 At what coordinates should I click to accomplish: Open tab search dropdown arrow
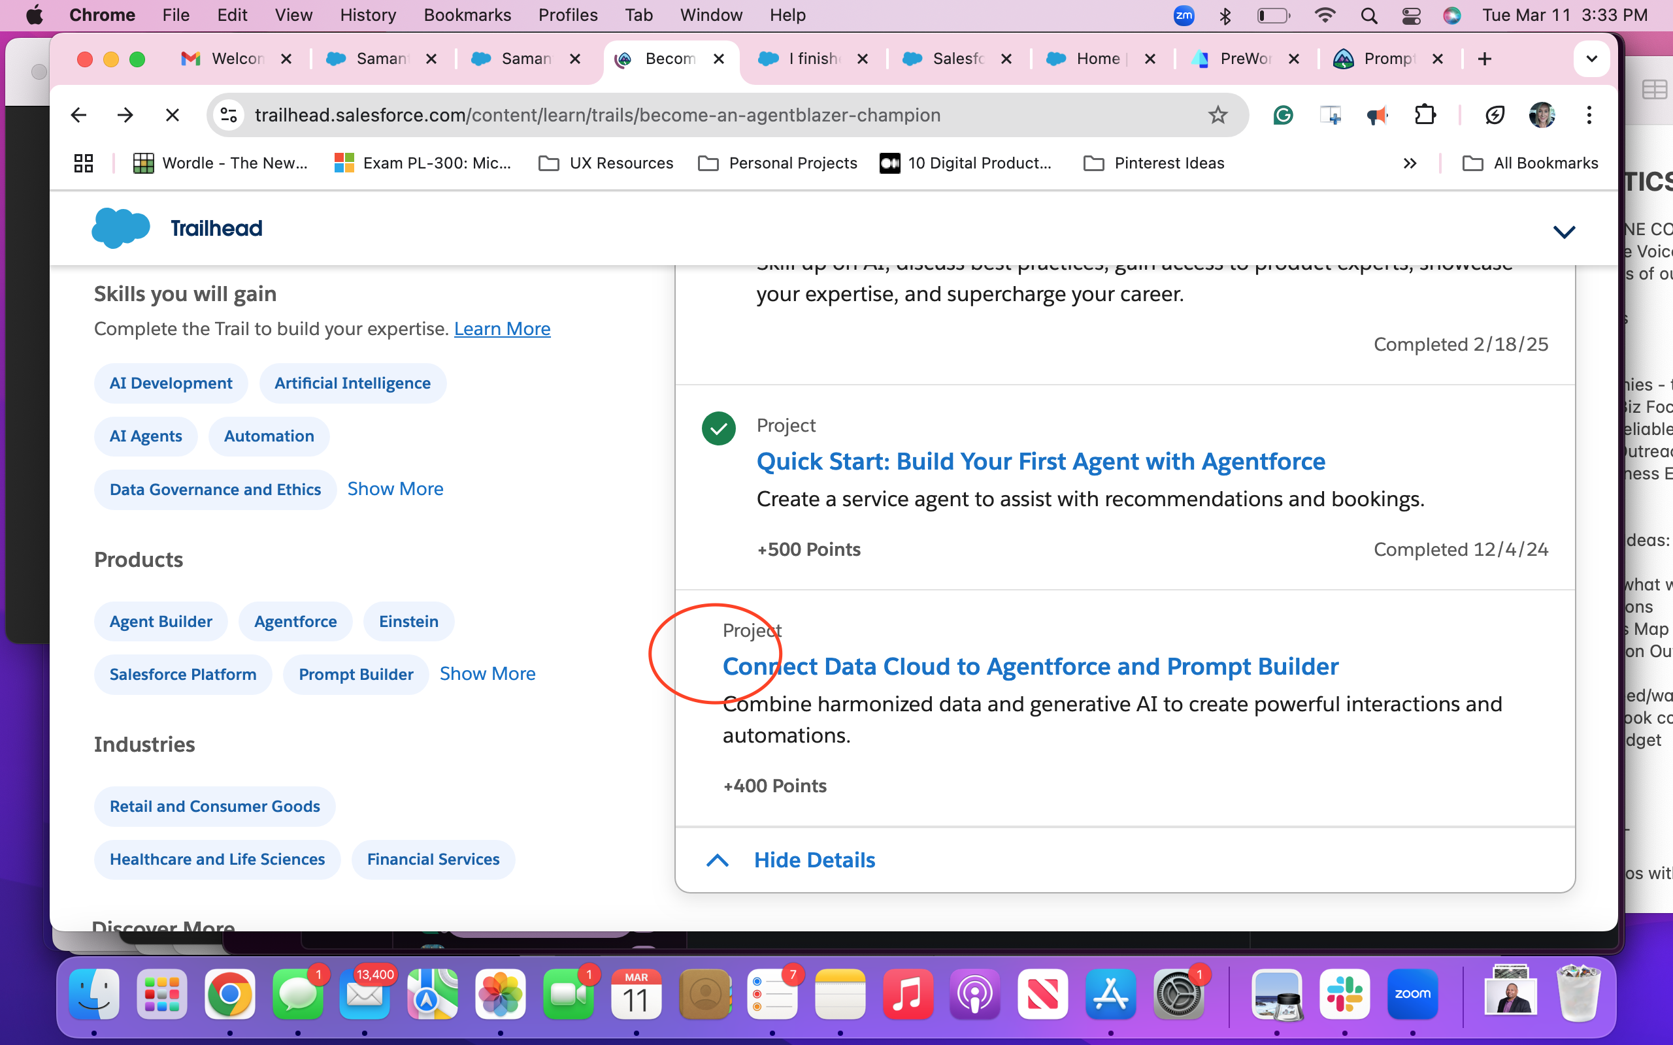tap(1591, 59)
